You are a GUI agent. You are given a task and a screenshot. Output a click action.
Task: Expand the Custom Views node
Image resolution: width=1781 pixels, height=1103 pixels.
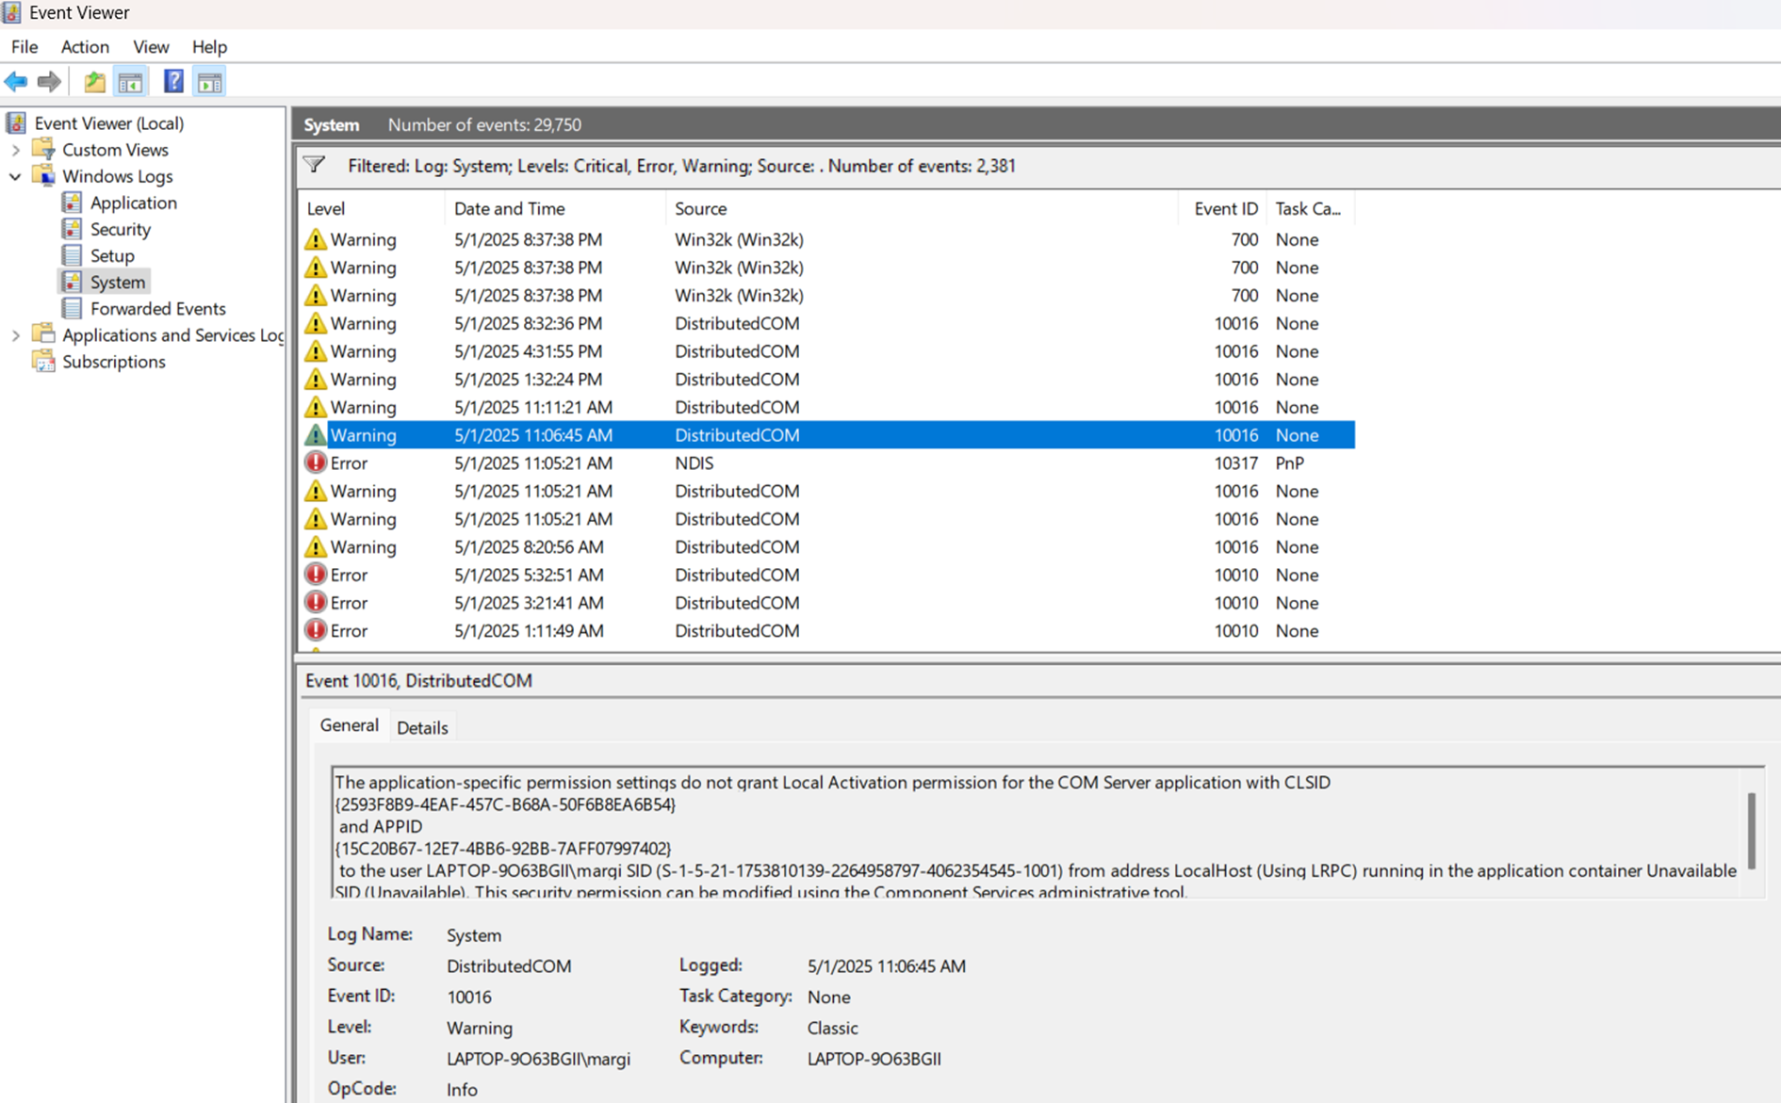(15, 150)
